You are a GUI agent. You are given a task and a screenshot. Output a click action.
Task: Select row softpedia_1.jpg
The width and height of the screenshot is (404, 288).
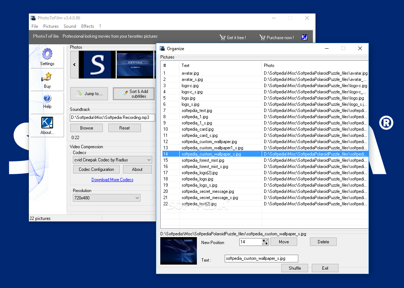point(264,117)
